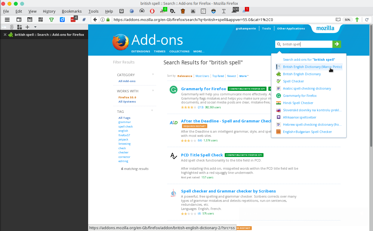
Task: Click the VTR toolbar icon
Action: pyautogui.click(x=30, y=20)
